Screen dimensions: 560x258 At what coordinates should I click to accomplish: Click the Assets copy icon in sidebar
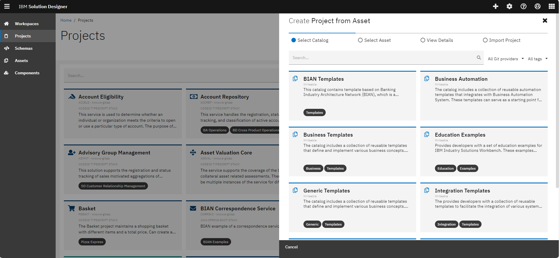pos(6,61)
